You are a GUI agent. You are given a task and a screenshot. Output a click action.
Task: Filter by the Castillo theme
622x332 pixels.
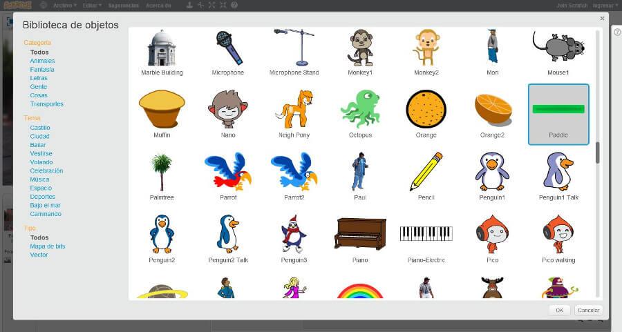[40, 128]
